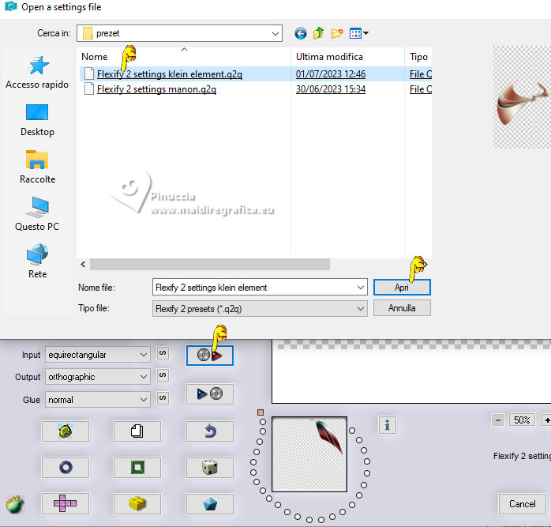Click the info i button
Image resolution: width=551 pixels, height=527 pixels.
click(x=388, y=425)
